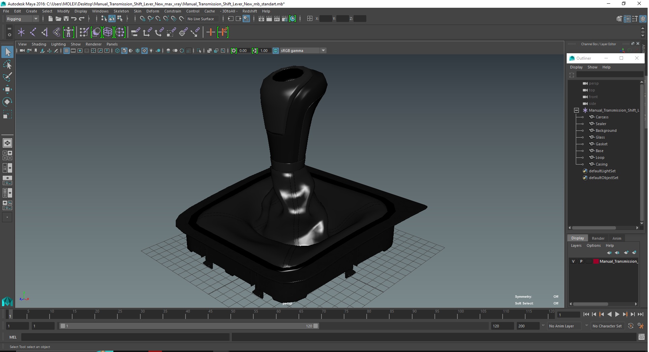Click the New Scene icon
The image size is (649, 352).
tap(50, 19)
